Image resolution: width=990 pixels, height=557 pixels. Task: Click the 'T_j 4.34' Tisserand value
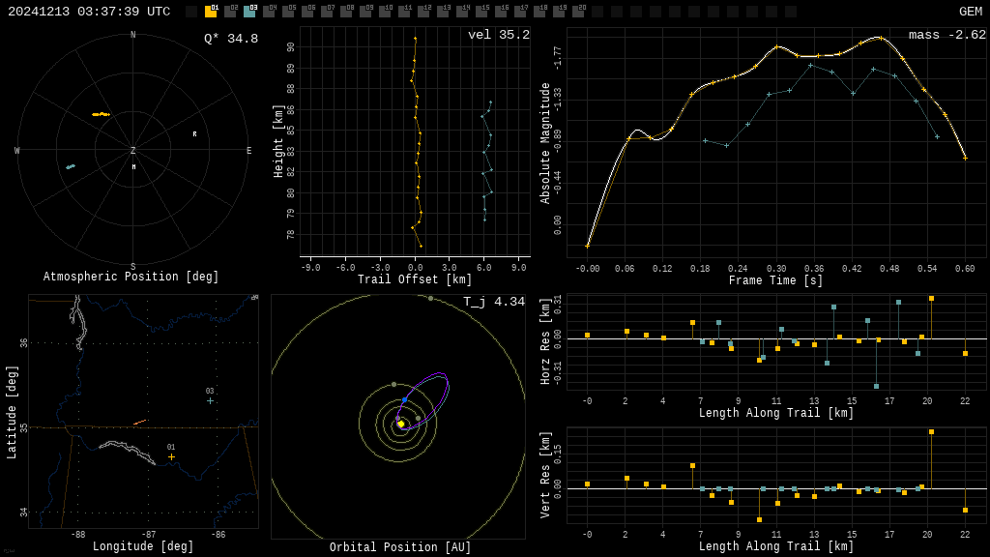493,302
